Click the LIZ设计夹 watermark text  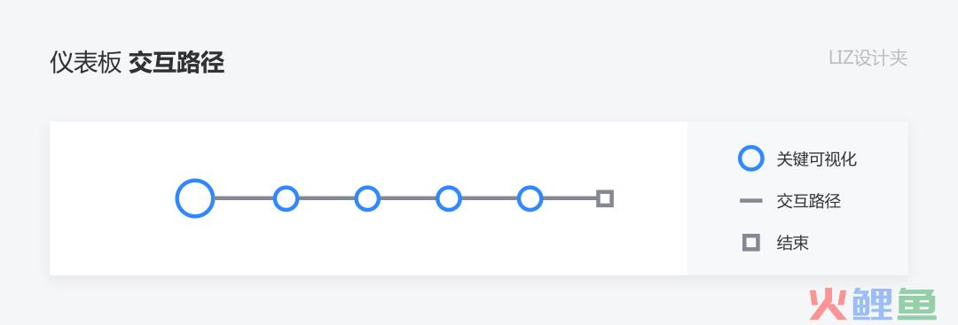[x=868, y=58]
